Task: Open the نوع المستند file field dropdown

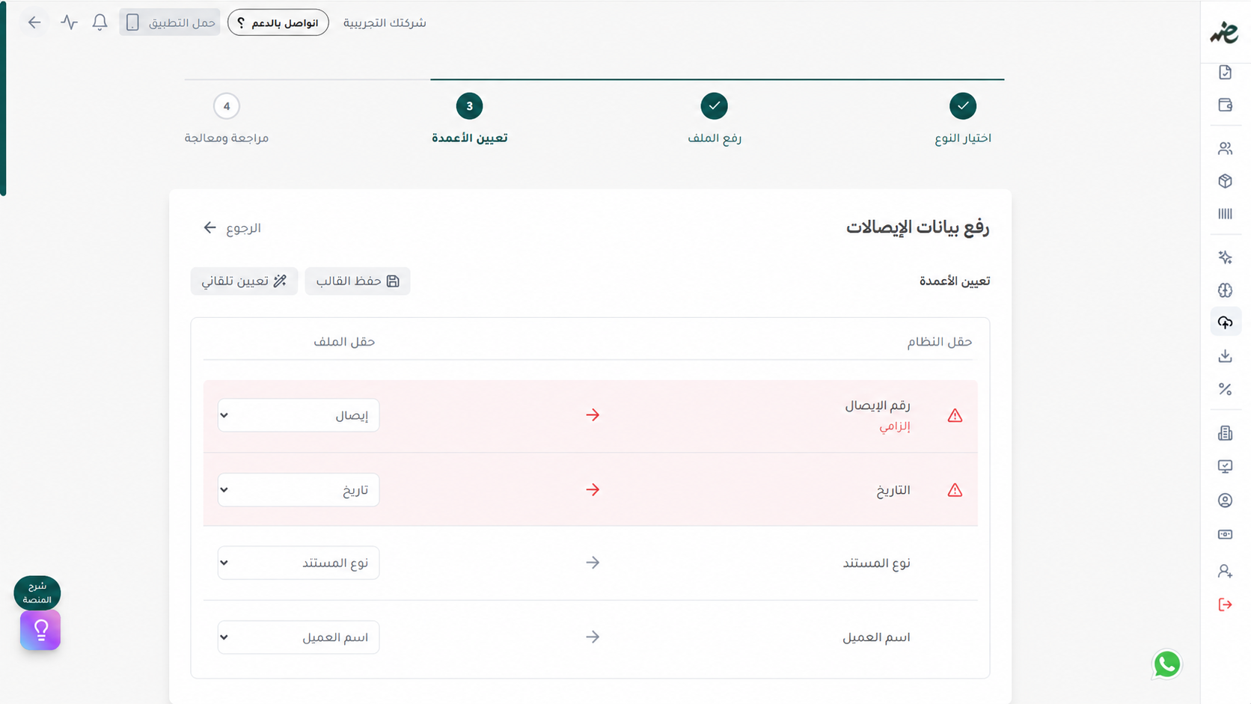Action: pos(299,563)
